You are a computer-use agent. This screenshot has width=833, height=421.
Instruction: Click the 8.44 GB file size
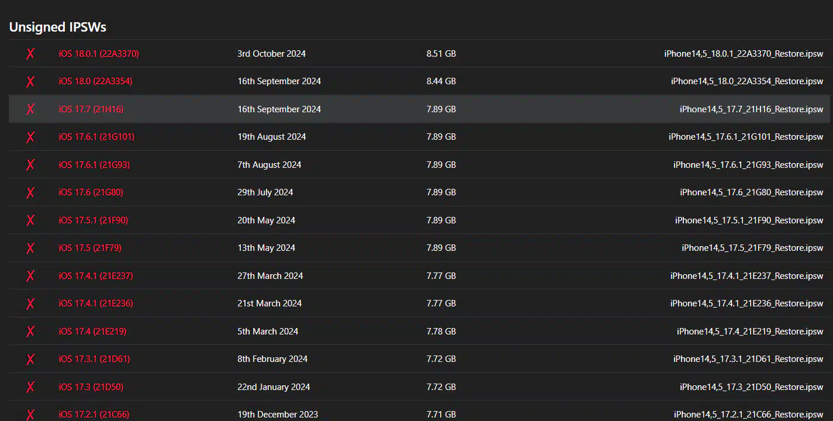coord(441,81)
